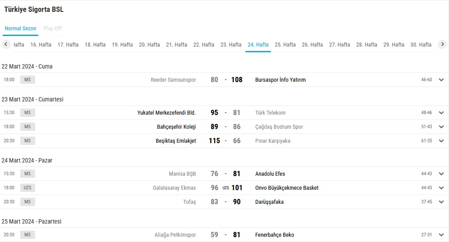Expand Tofaş vs Darüşşafaka match row
Viewport: 449px width, 242px height.
[441, 202]
